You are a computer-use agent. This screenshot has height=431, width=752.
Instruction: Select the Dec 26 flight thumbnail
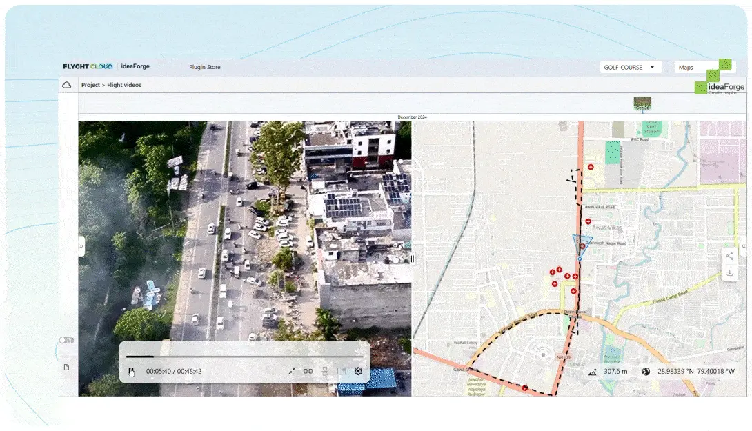(642, 103)
